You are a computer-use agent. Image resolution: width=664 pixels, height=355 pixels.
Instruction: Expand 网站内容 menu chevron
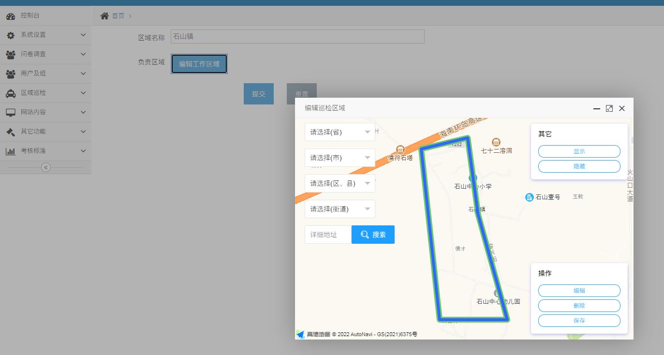[x=83, y=112]
